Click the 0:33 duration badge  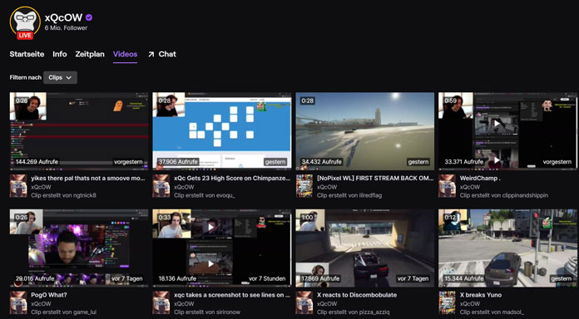click(x=165, y=218)
